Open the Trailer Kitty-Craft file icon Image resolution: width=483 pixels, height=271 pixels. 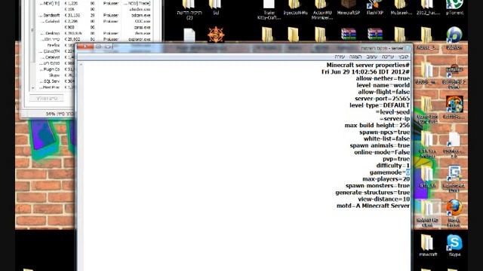269,9
